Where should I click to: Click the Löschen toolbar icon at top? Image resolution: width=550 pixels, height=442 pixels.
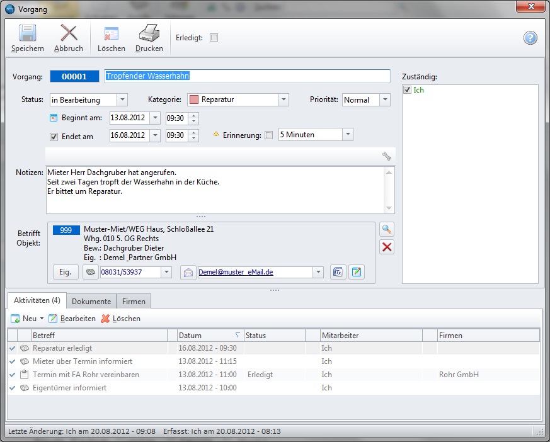111,34
